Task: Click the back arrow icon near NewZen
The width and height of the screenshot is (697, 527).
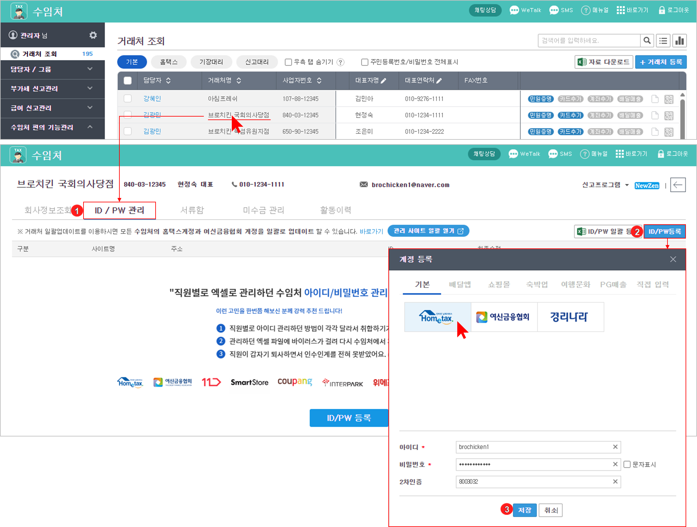Action: pyautogui.click(x=678, y=185)
